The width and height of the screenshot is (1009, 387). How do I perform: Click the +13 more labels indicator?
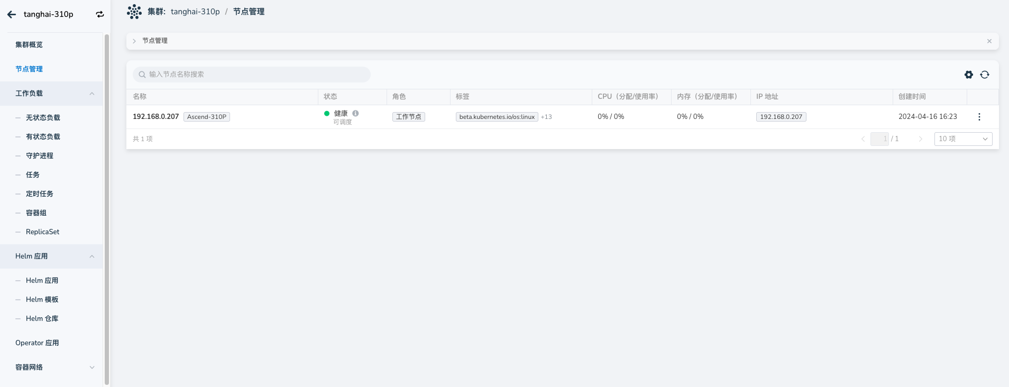click(x=546, y=117)
